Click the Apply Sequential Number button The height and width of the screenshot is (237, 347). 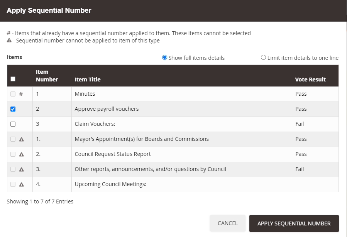point(294,223)
